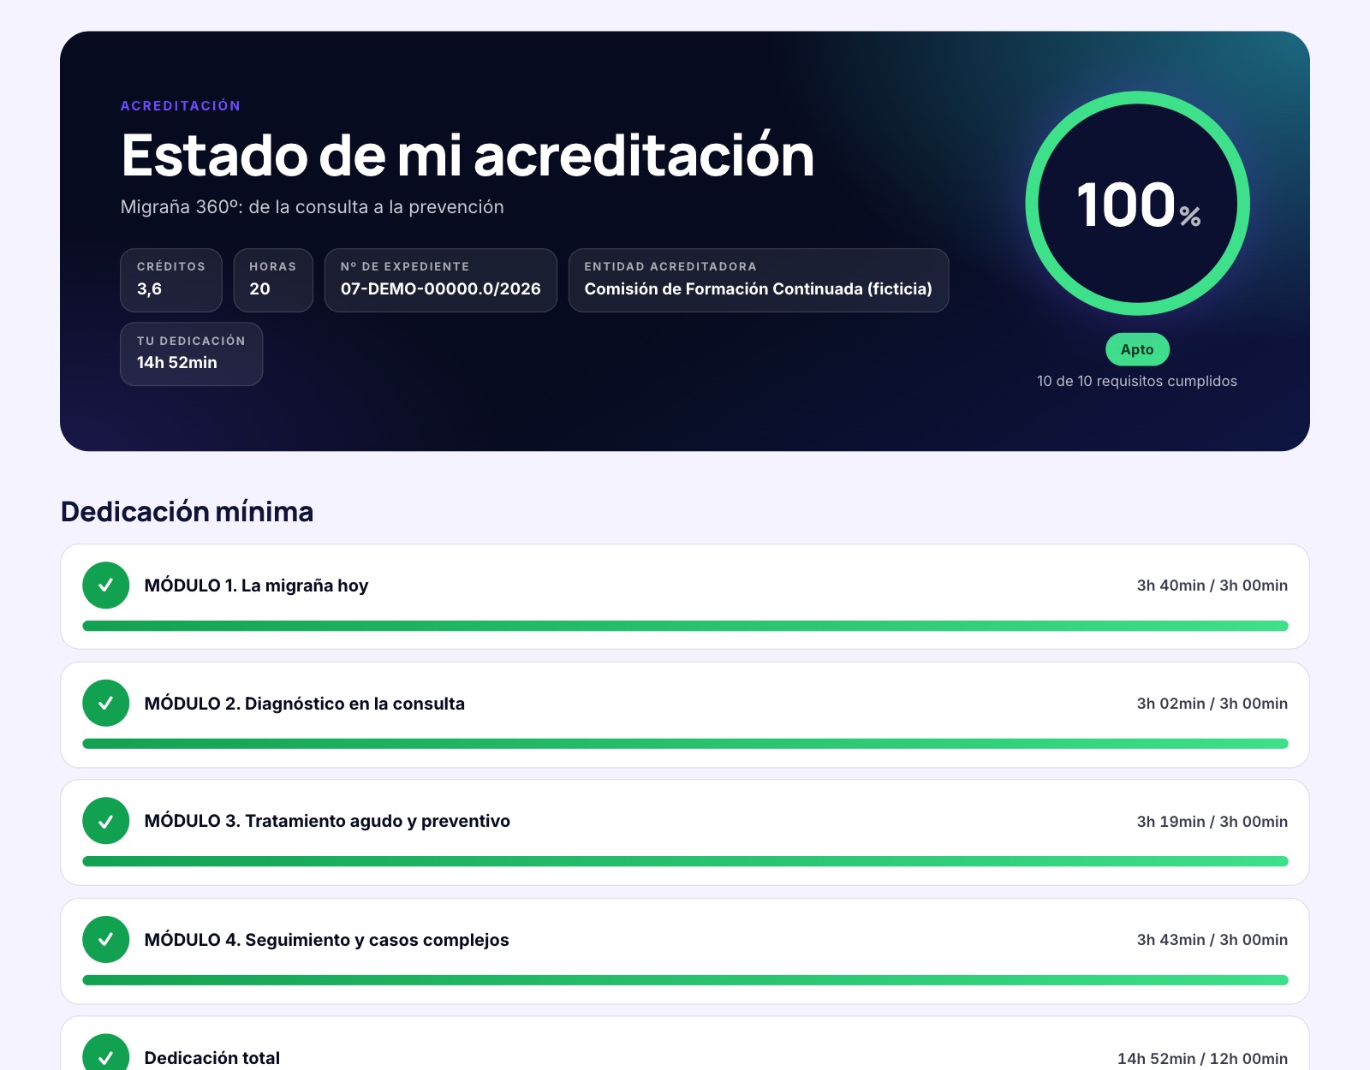Click the '3h 02min / 3h 00min' time value

pyautogui.click(x=1212, y=704)
